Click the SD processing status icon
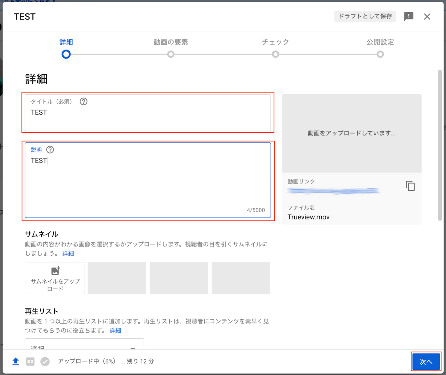The image size is (446, 375). pos(30,362)
